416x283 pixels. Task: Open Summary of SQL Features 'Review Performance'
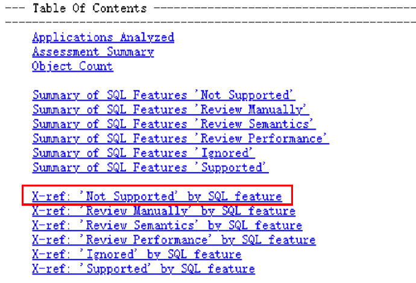click(x=180, y=139)
